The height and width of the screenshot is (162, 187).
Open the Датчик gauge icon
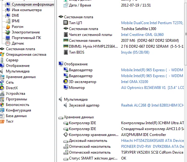[x=8, y=43]
